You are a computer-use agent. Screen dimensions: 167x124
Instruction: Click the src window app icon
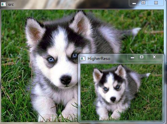pyautogui.click(x=3, y=4)
